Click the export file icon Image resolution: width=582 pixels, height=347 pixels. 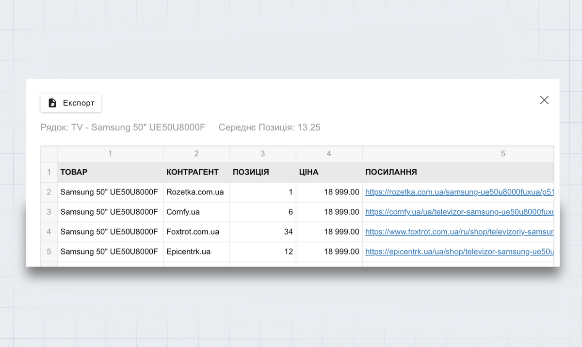coord(52,103)
